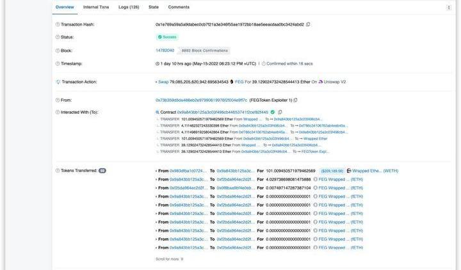The image size is (461, 270).
Task: Click the Transaction Hash help icon
Action: click(x=58, y=24)
